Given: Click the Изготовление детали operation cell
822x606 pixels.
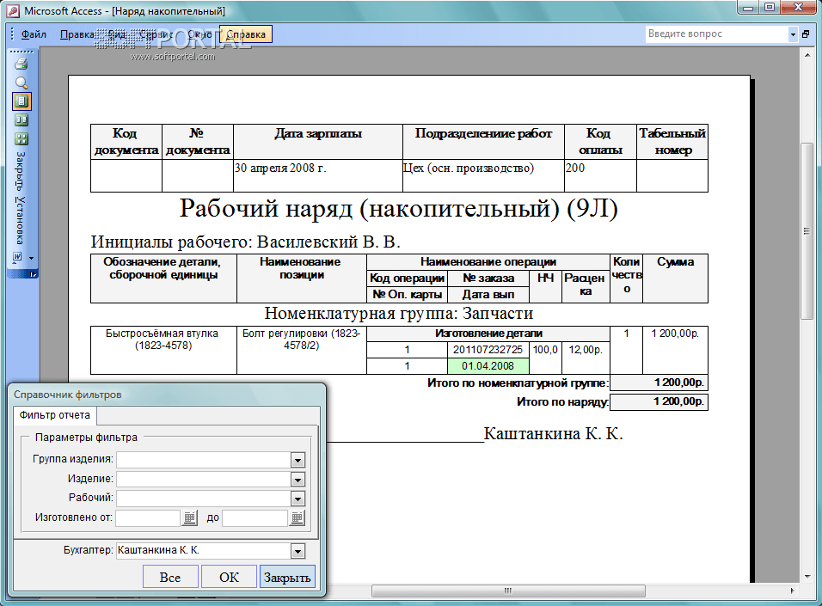Looking at the screenshot, I should click(x=488, y=334).
